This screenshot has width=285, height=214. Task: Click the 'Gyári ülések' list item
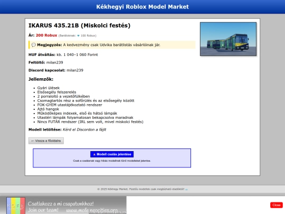(x=49, y=88)
